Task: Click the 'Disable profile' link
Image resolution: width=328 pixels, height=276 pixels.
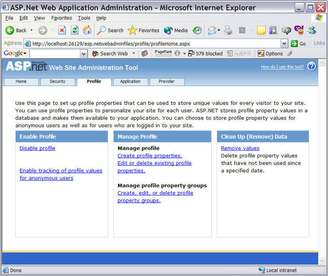Action: (x=37, y=148)
